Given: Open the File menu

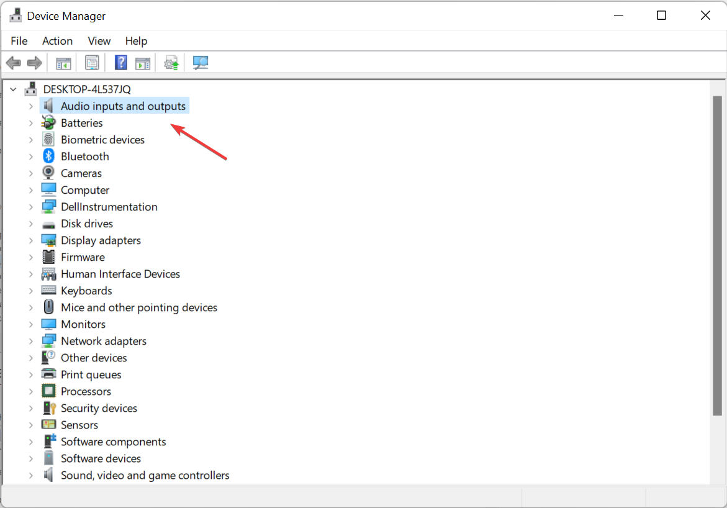Looking at the screenshot, I should 19,41.
